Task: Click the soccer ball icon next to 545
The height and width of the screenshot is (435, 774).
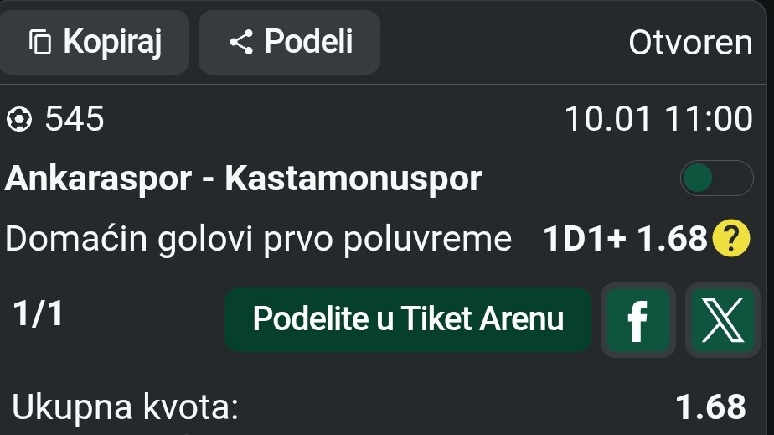Action: 18,120
